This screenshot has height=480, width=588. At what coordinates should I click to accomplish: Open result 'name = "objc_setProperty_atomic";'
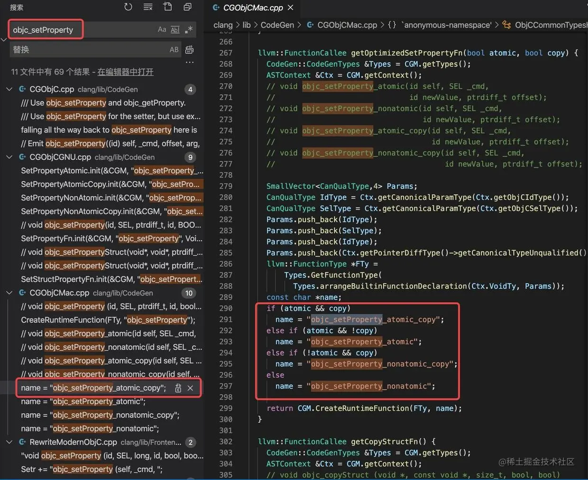pos(83,402)
